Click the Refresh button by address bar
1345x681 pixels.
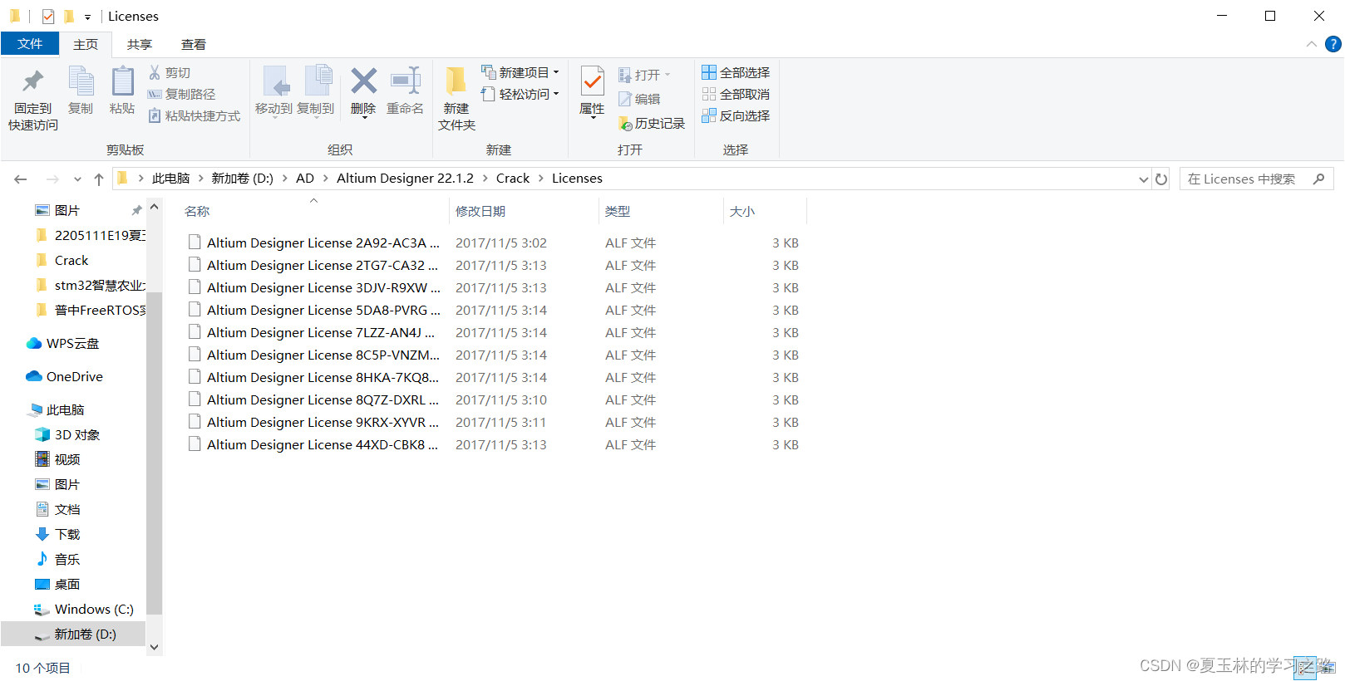coord(1161,179)
